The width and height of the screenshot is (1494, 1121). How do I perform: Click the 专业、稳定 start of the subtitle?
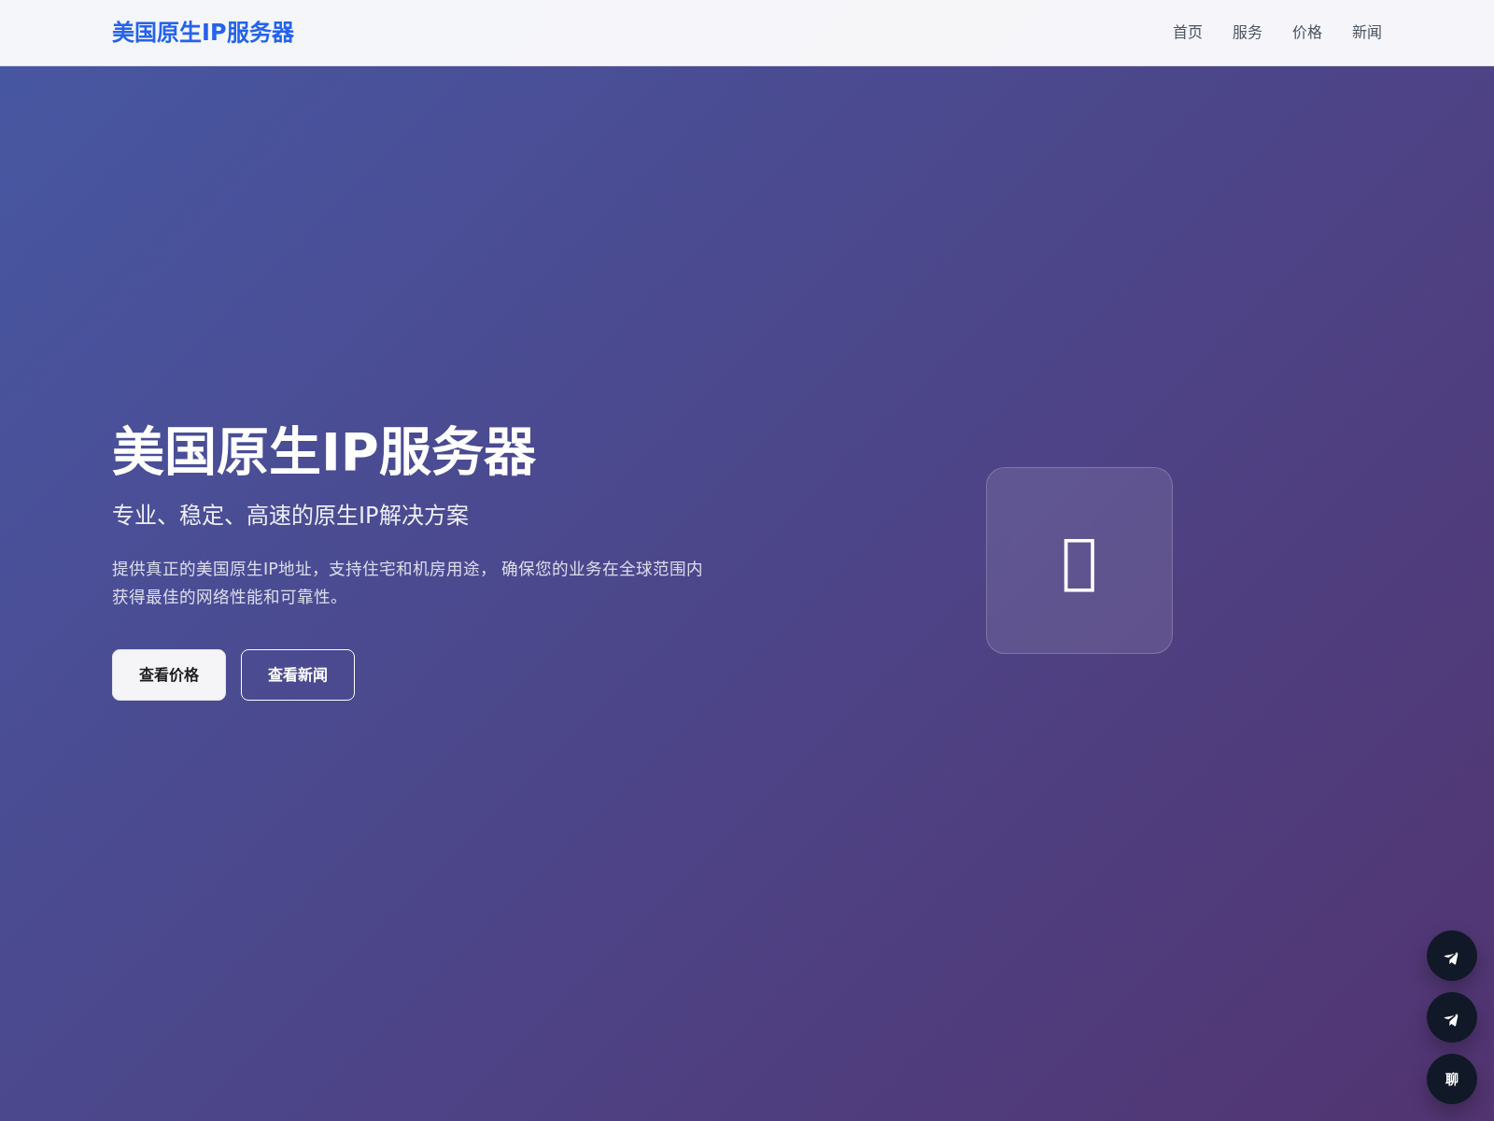point(168,516)
